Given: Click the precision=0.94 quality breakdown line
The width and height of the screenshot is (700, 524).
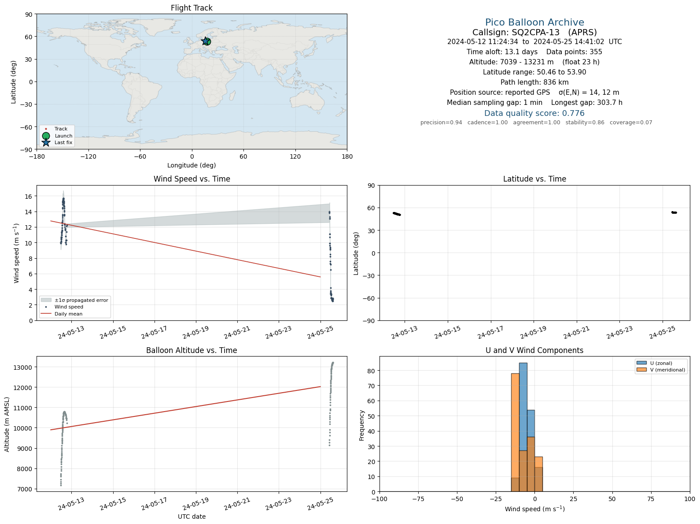Looking at the screenshot, I should (x=536, y=123).
